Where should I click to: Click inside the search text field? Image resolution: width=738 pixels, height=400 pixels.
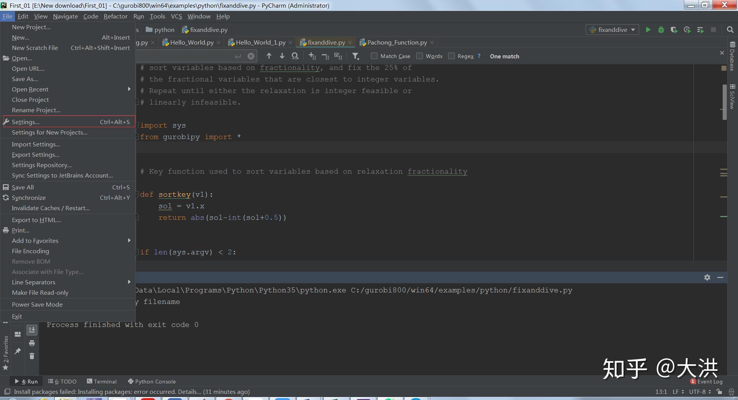(x=184, y=56)
